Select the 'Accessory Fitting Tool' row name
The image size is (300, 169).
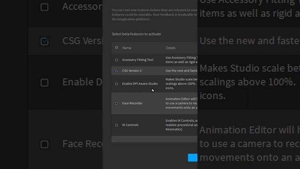tap(137, 60)
